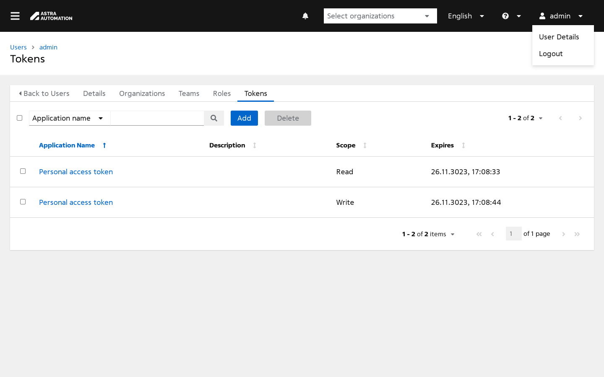Click the Application Name column header
This screenshot has height=377, width=604.
coord(67,145)
